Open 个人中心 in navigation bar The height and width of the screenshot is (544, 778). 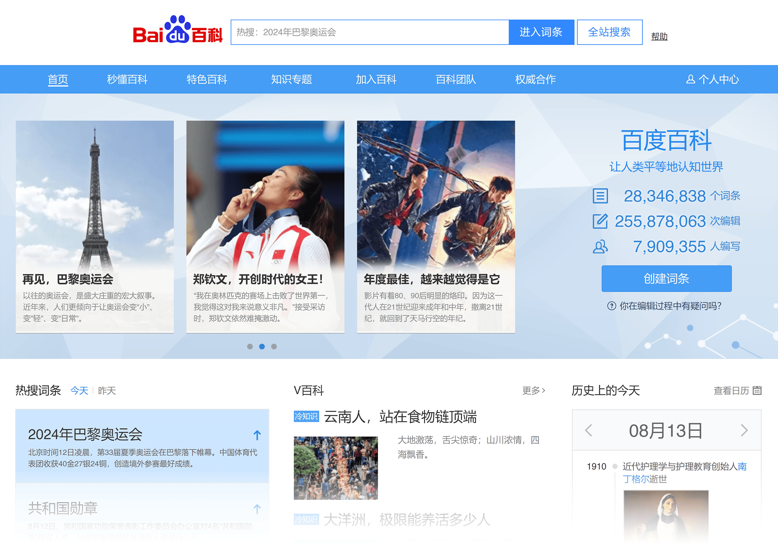click(713, 79)
